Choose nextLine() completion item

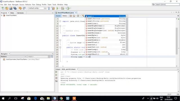point(105,23)
